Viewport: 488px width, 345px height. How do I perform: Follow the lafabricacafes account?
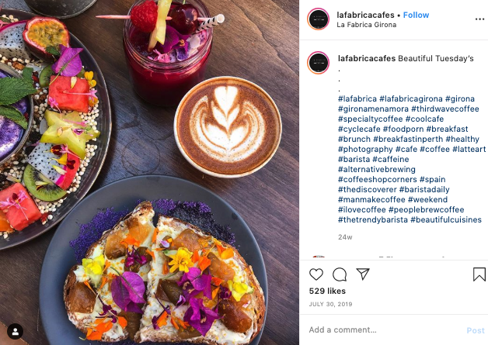416,15
